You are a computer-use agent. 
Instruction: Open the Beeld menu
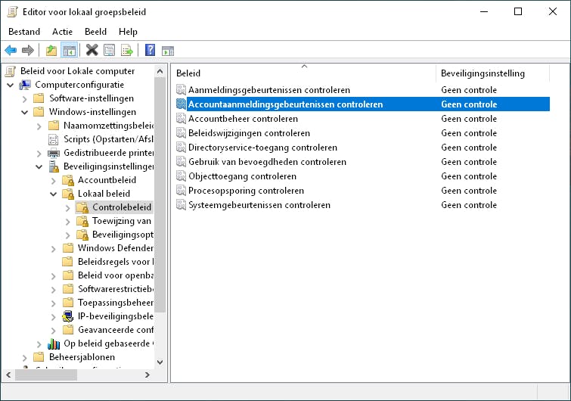click(96, 32)
